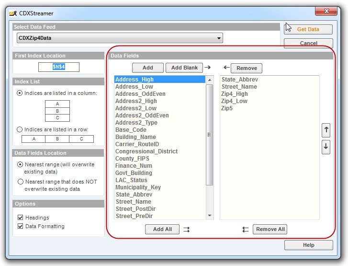This screenshot has height=266, width=348.
Task: Click the double arrow beside Add All
Action: [x=186, y=229]
